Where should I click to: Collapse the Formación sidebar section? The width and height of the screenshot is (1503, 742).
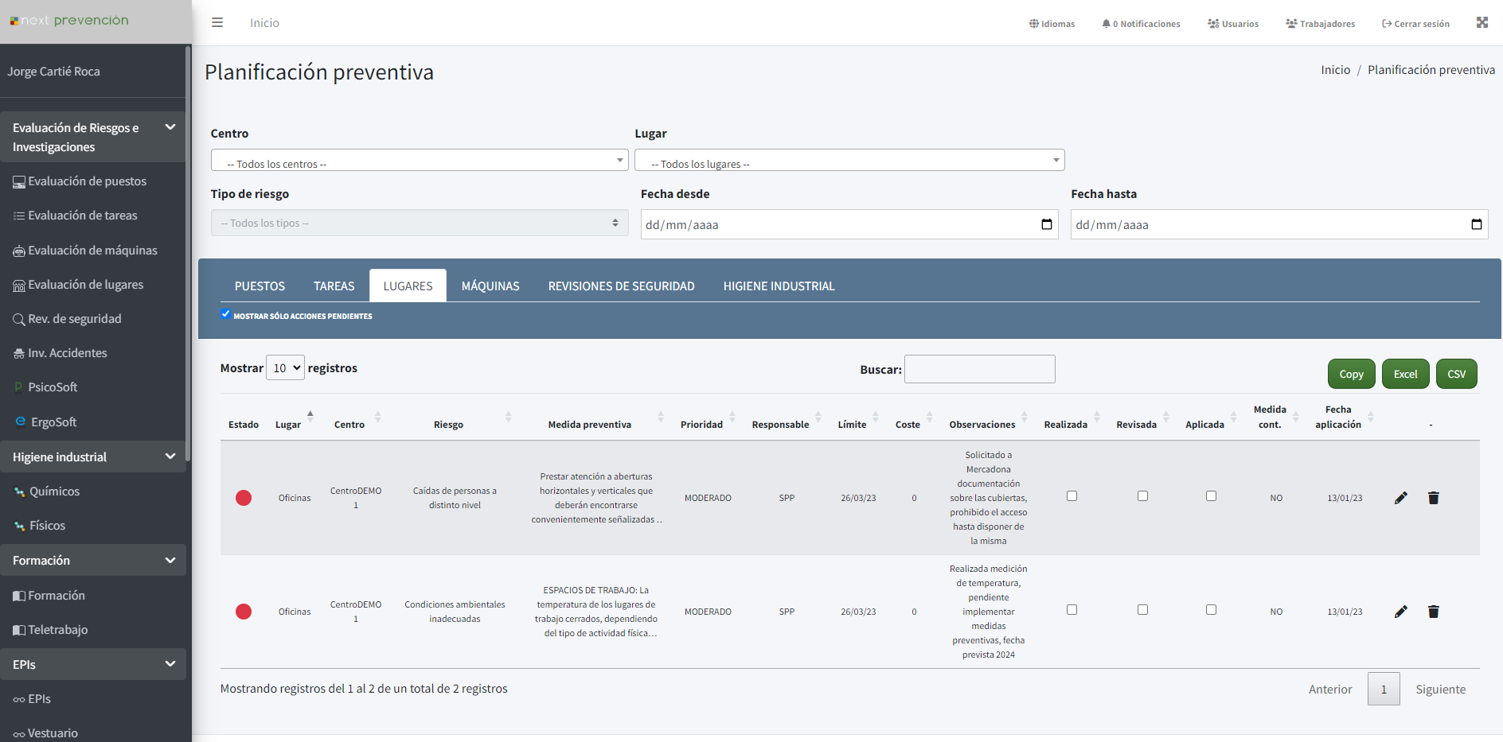[92, 561]
